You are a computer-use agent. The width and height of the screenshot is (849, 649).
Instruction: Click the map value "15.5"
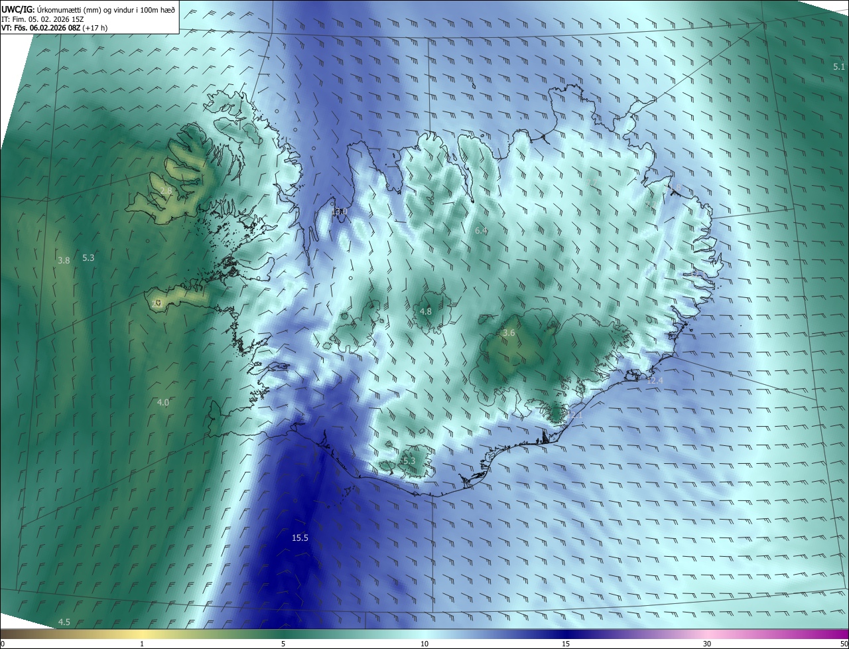[x=300, y=538]
